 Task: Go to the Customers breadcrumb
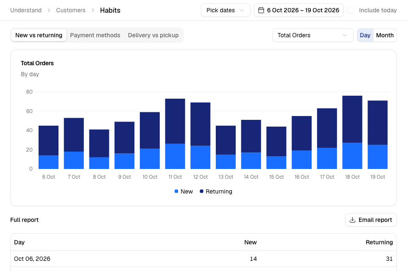pos(71,10)
